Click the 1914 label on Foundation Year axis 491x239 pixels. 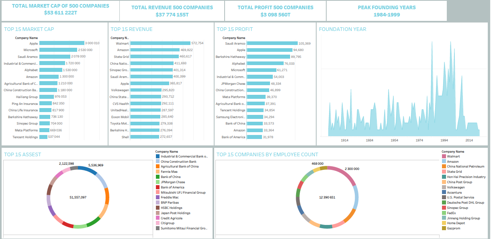point(344,140)
